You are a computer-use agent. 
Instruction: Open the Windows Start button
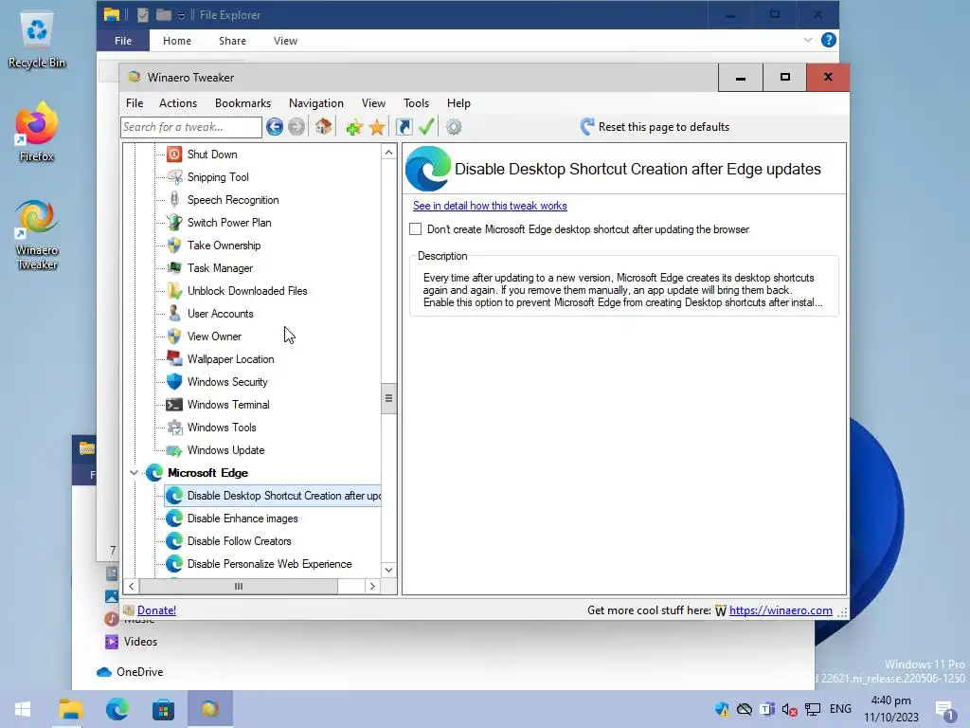pos(23,709)
